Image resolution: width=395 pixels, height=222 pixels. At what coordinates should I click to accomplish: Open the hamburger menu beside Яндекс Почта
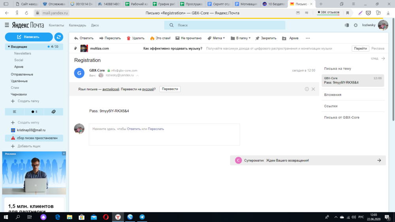coord(7,25)
